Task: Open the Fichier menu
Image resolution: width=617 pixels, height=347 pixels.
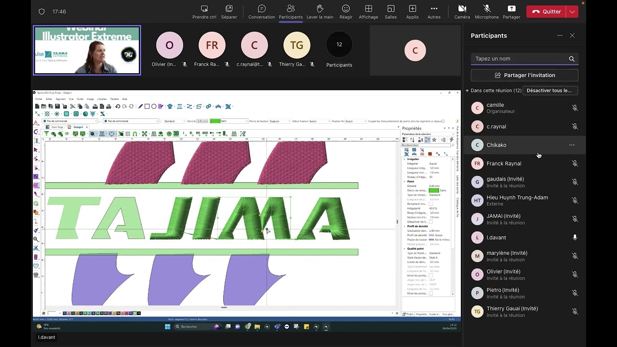Action: point(39,99)
